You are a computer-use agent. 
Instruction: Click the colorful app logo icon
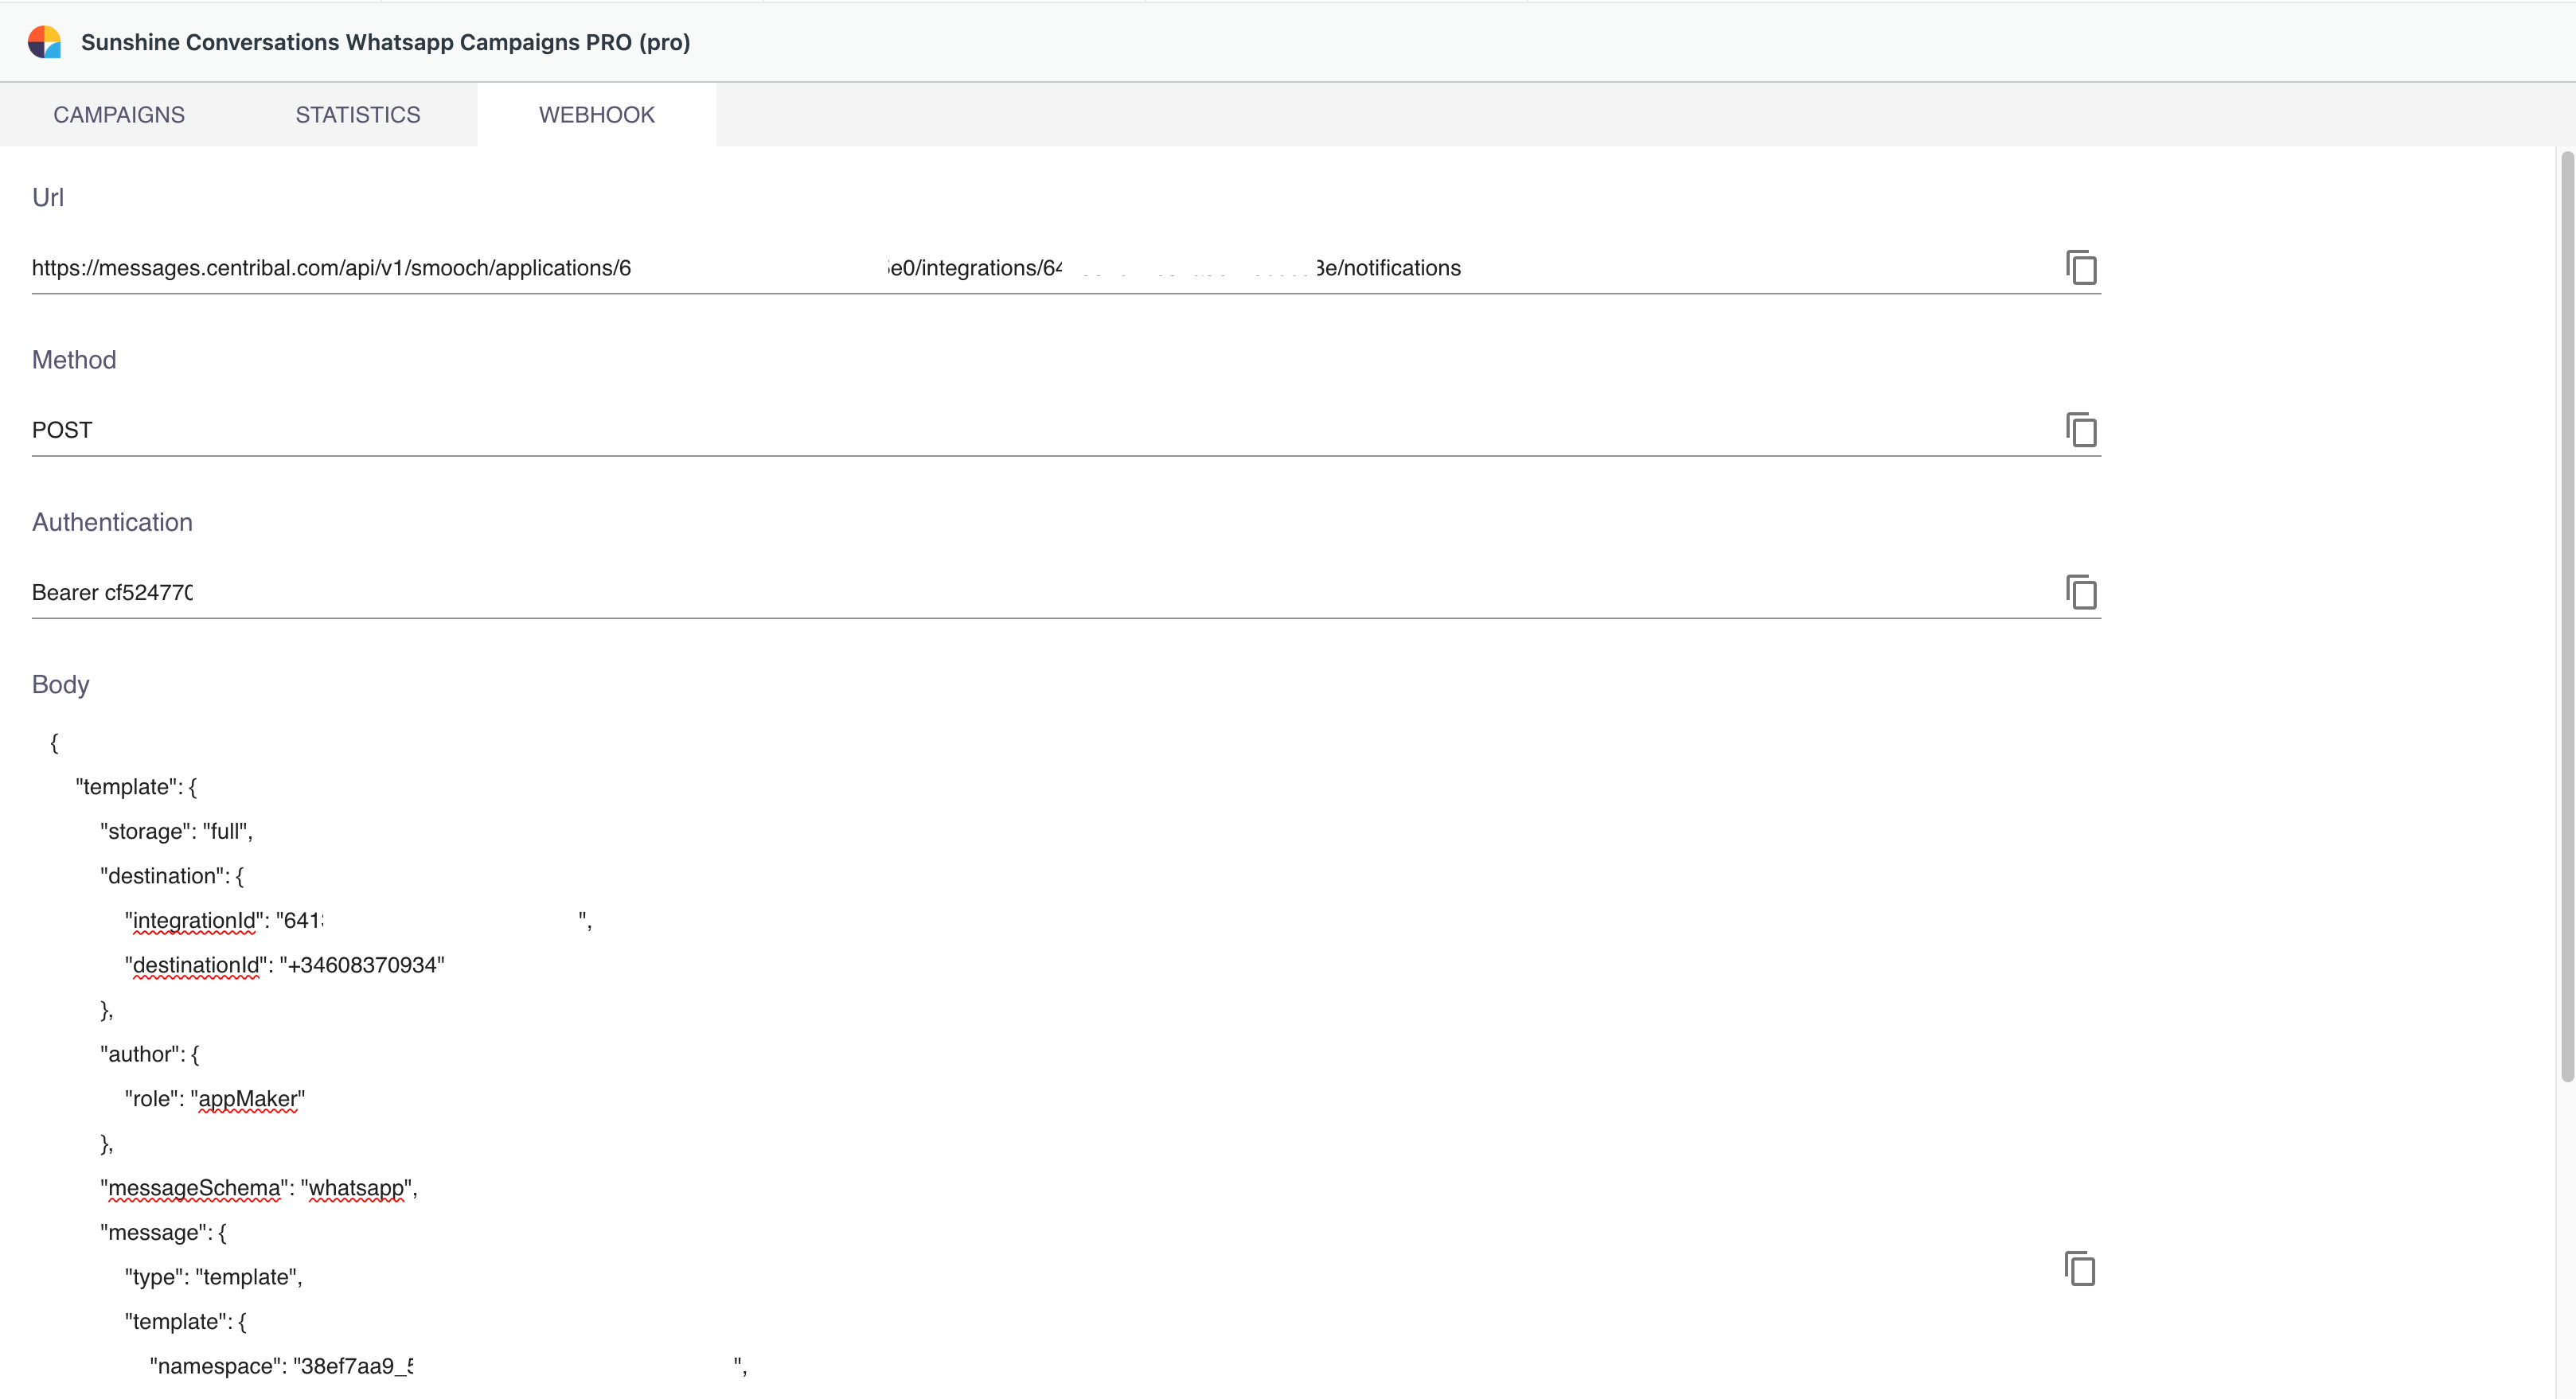(x=44, y=42)
